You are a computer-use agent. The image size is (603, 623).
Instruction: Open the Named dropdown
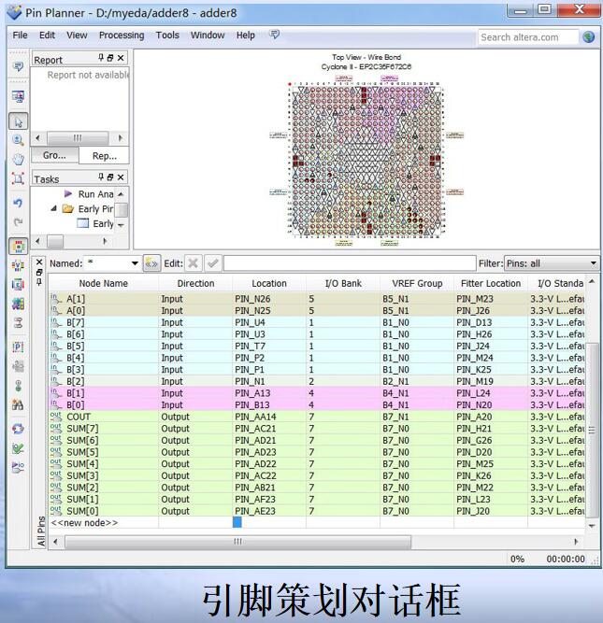click(x=135, y=263)
